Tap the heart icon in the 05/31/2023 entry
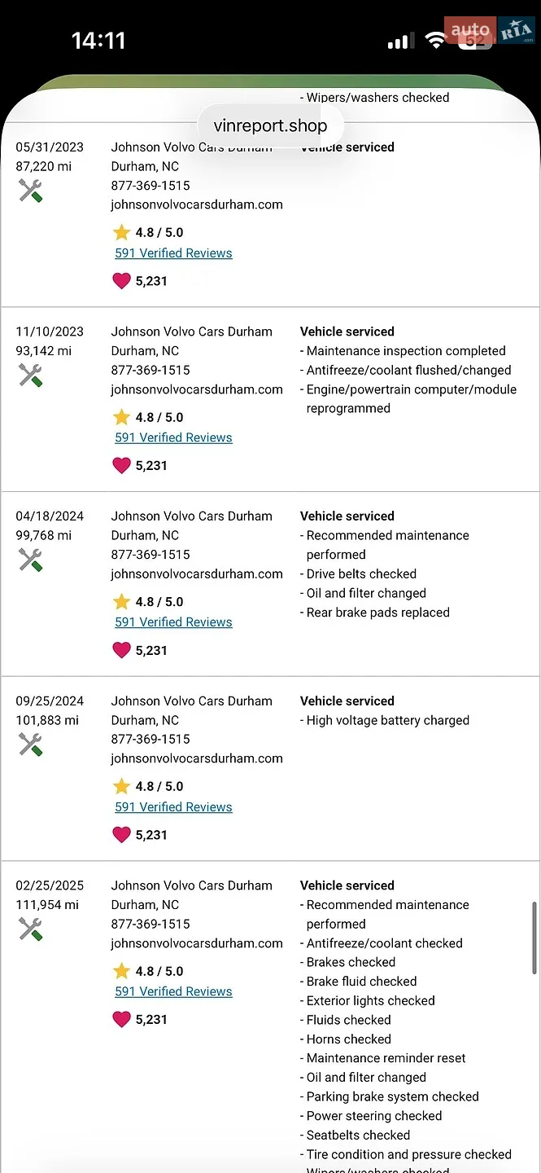The height and width of the screenshot is (1173, 541). point(121,281)
